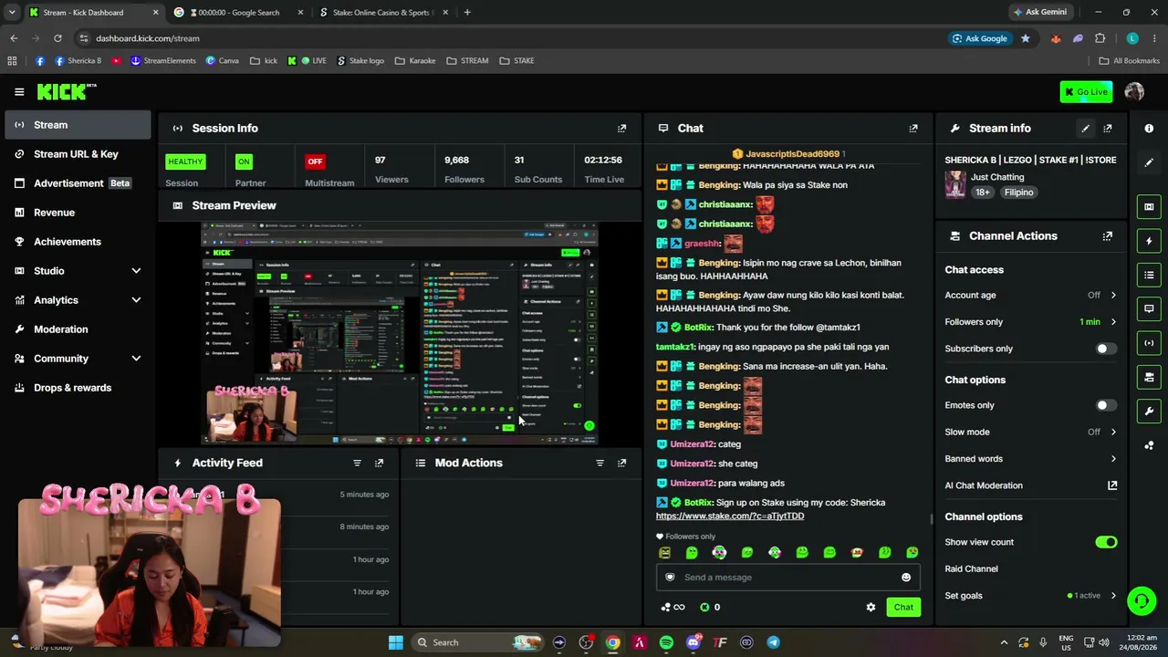Send message with Chat button
This screenshot has height=657, width=1168.
click(x=903, y=608)
